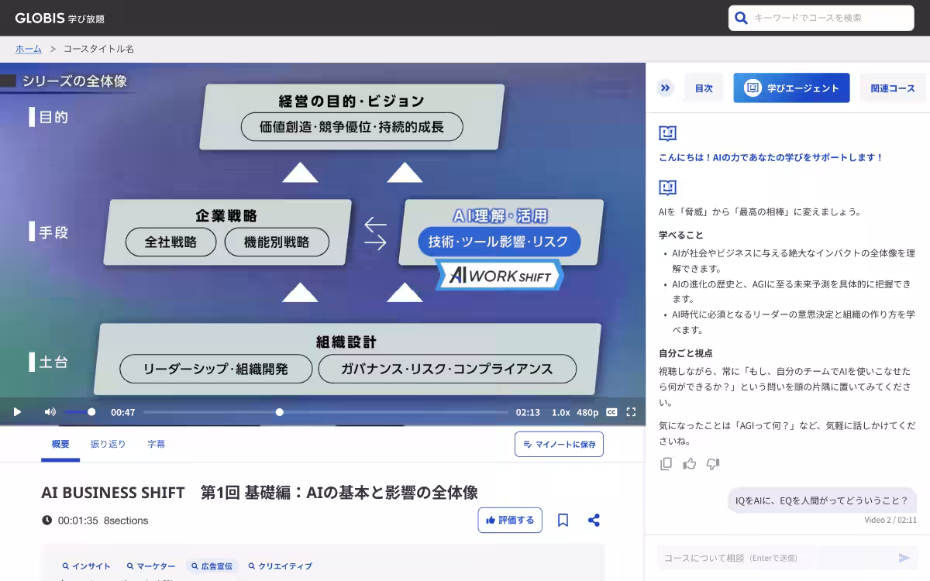Open the 目次 tab

[x=703, y=88]
